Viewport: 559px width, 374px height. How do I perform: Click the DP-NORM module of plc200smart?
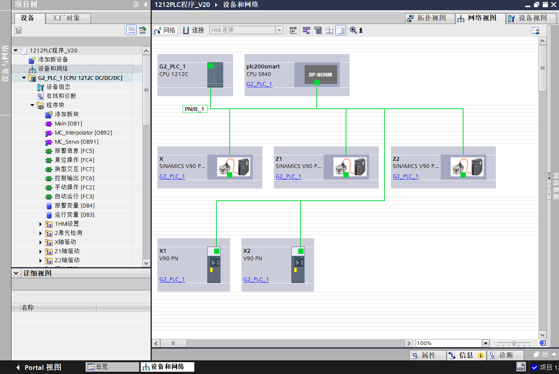pyautogui.click(x=320, y=75)
